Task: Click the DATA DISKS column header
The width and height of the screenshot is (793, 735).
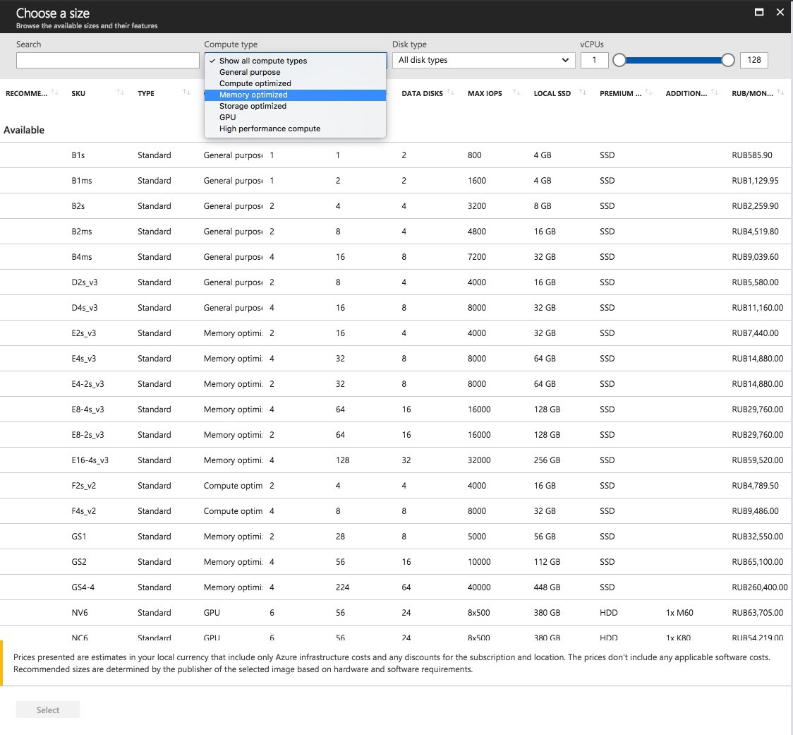Action: pos(422,93)
